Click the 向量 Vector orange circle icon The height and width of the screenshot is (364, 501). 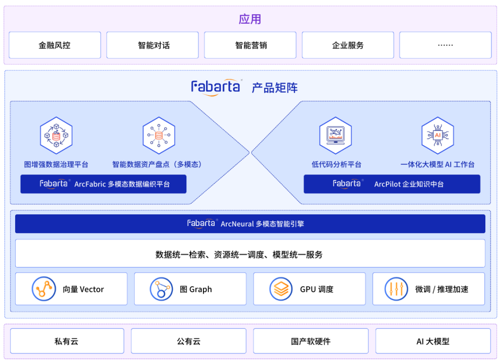tap(44, 289)
